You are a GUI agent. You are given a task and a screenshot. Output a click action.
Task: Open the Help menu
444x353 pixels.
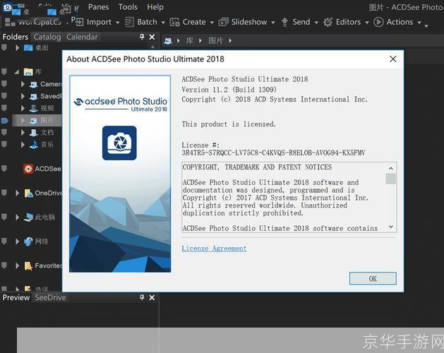(x=155, y=7)
